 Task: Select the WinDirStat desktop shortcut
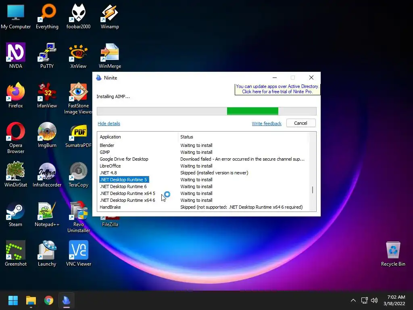(x=16, y=174)
